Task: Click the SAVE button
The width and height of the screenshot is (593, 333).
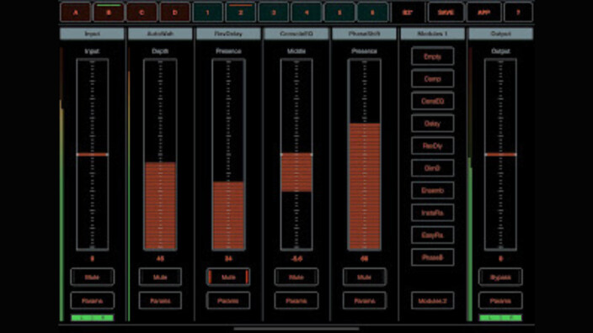Action: [x=446, y=13]
